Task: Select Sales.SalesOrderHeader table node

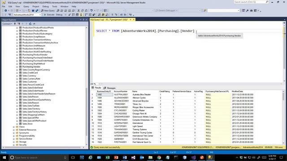Action: click(x=33, y=91)
